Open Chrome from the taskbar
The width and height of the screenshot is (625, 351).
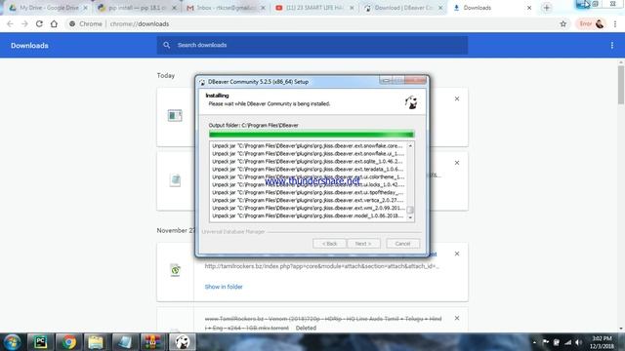point(68,342)
